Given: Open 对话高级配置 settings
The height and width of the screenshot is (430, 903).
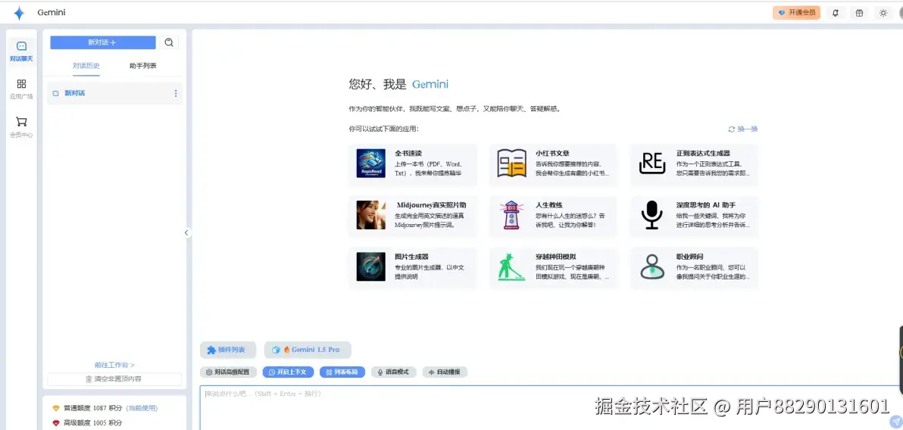Looking at the screenshot, I should 228,372.
